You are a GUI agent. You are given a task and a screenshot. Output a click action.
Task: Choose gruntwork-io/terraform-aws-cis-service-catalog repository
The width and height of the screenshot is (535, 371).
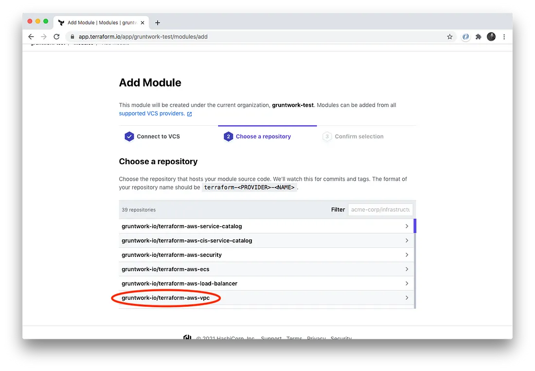point(266,240)
